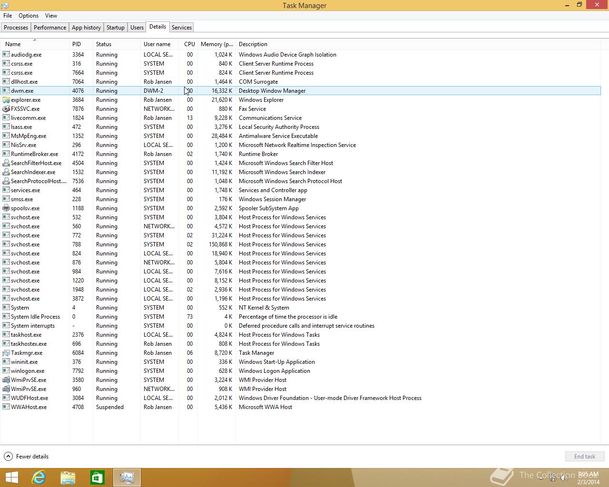Viewport: 609px width, 487px height.
Task: Open the Store app from taskbar
Action: pos(98,477)
